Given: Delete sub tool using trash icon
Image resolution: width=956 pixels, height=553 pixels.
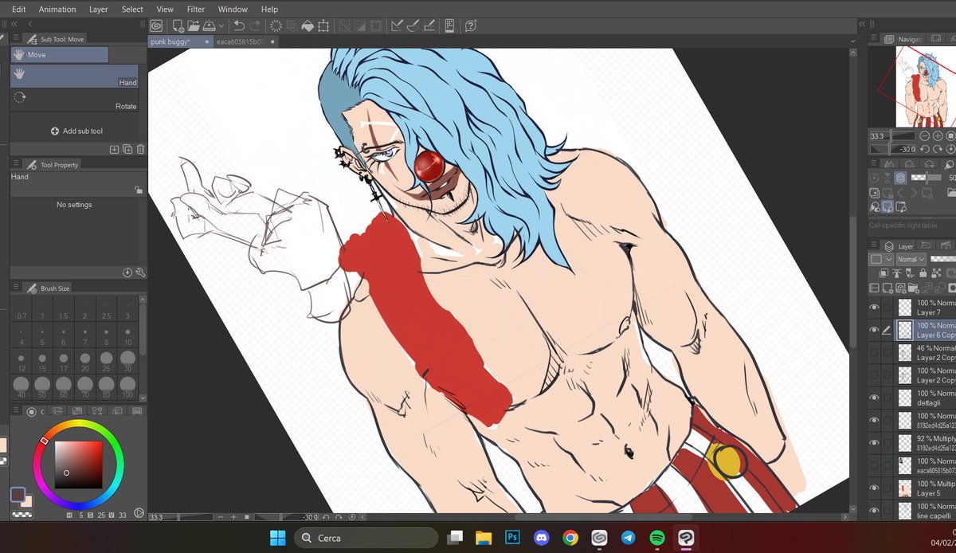Looking at the screenshot, I should [x=141, y=149].
